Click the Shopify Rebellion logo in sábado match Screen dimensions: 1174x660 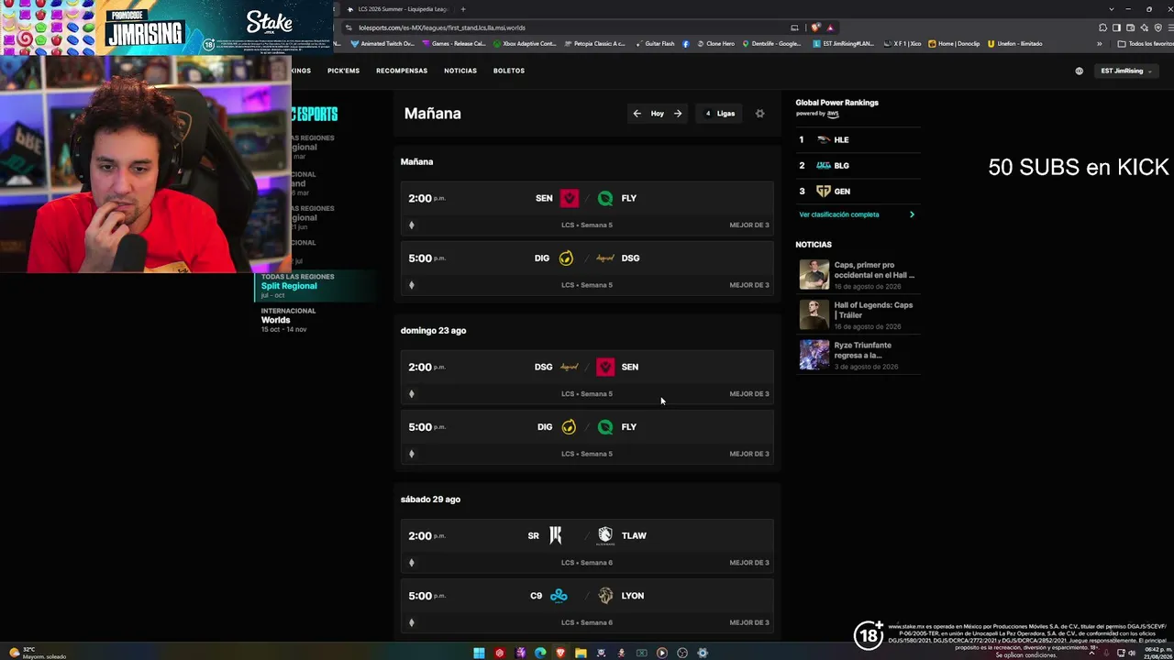[x=555, y=535]
